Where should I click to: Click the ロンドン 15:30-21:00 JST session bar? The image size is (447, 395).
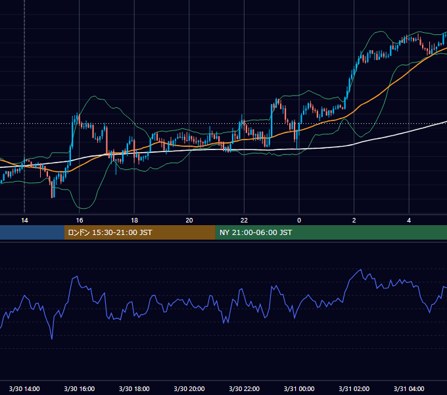pyautogui.click(x=139, y=232)
